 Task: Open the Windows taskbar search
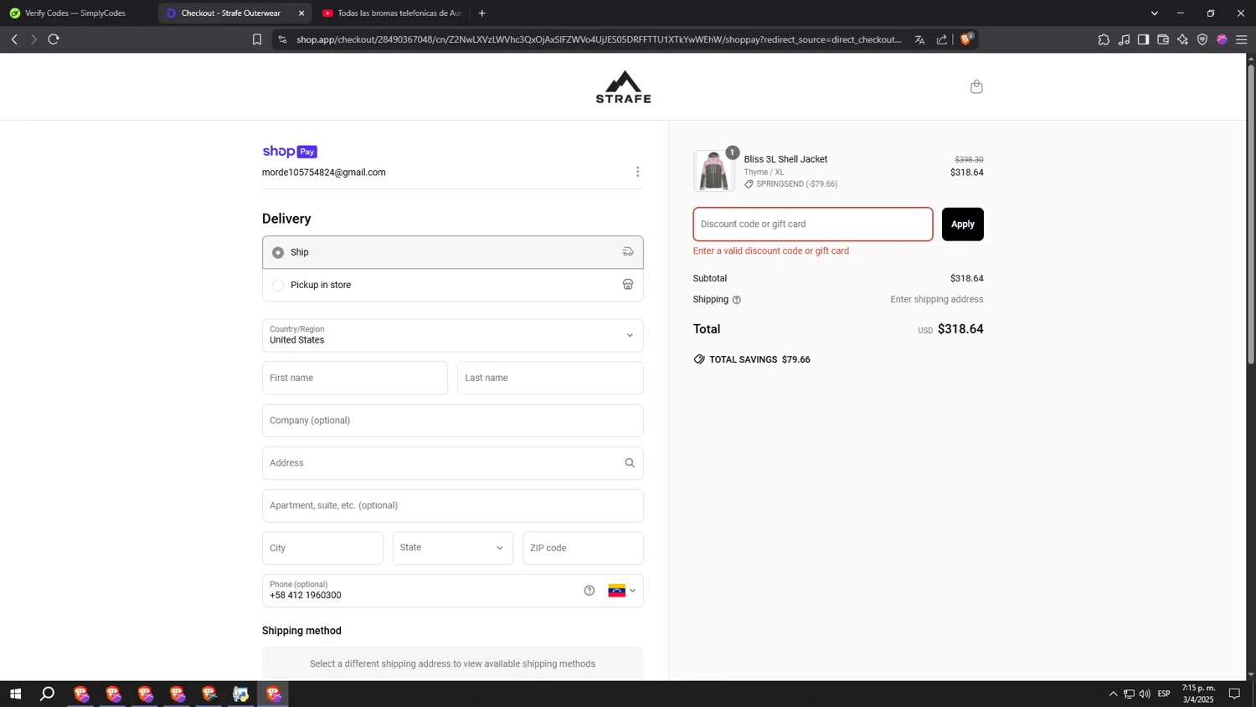(x=48, y=694)
